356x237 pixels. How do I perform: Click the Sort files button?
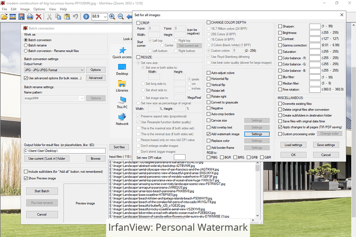pos(119,147)
